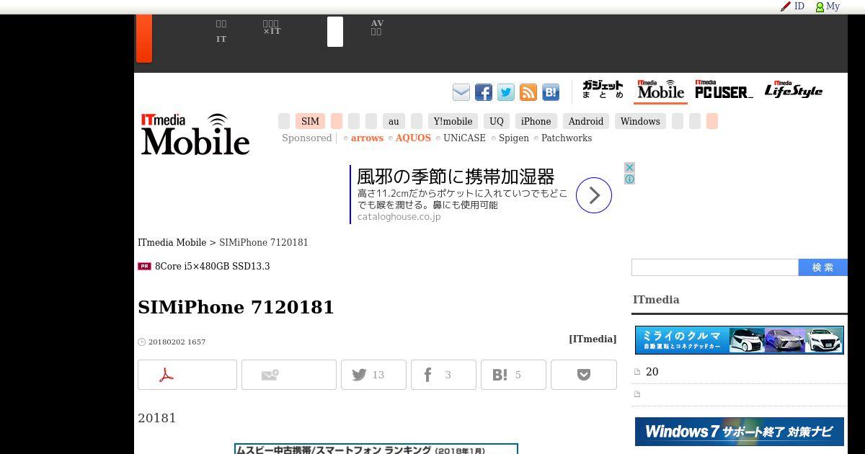The height and width of the screenshot is (454, 865).
Task: Click the ad's circular arrow button
Action: (x=594, y=195)
